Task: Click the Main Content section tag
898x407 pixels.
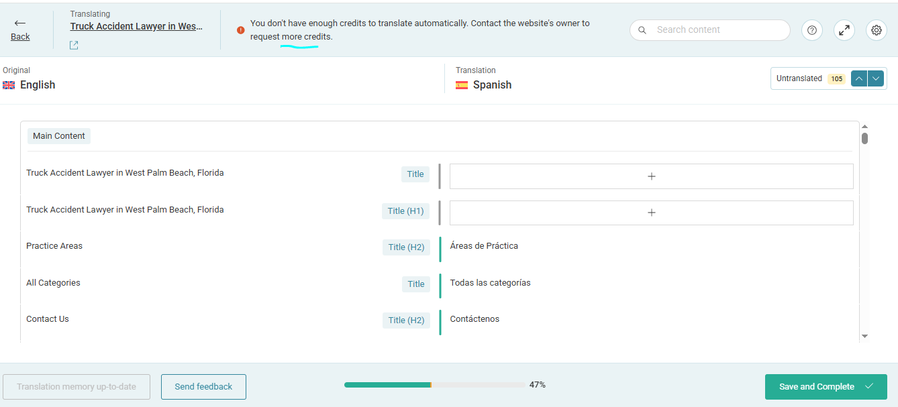Action: (59, 136)
